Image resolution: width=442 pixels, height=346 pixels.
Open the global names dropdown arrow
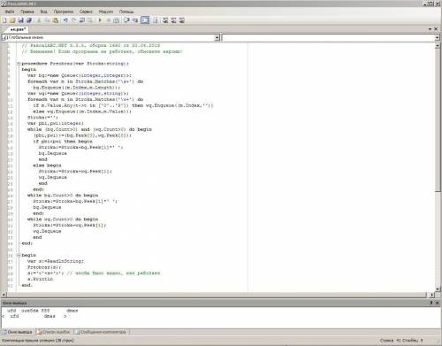click(217, 37)
